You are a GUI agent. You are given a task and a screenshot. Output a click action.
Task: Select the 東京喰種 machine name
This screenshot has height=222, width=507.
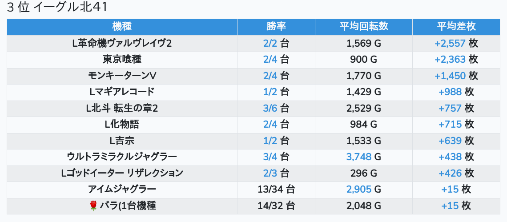point(122,59)
